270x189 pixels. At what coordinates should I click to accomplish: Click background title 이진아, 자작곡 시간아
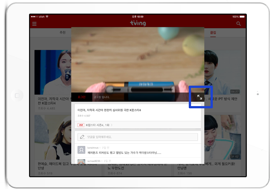pyautogui.click(x=54, y=101)
